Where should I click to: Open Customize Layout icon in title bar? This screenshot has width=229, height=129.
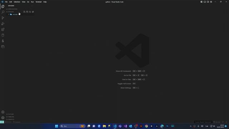(x=211, y=2)
